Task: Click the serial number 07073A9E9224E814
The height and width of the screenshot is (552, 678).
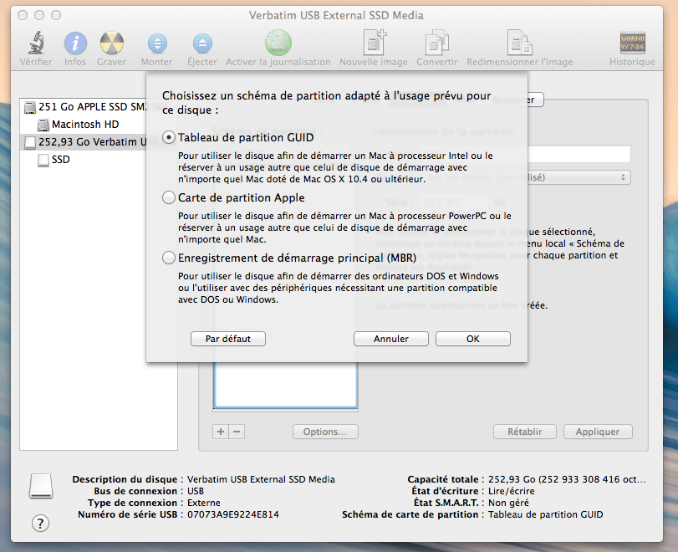Action: click(x=233, y=515)
